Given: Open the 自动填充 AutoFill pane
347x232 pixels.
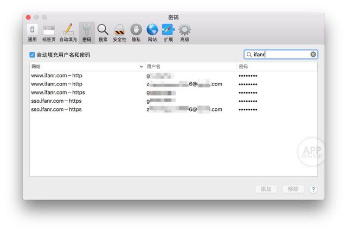Looking at the screenshot, I should 68,33.
